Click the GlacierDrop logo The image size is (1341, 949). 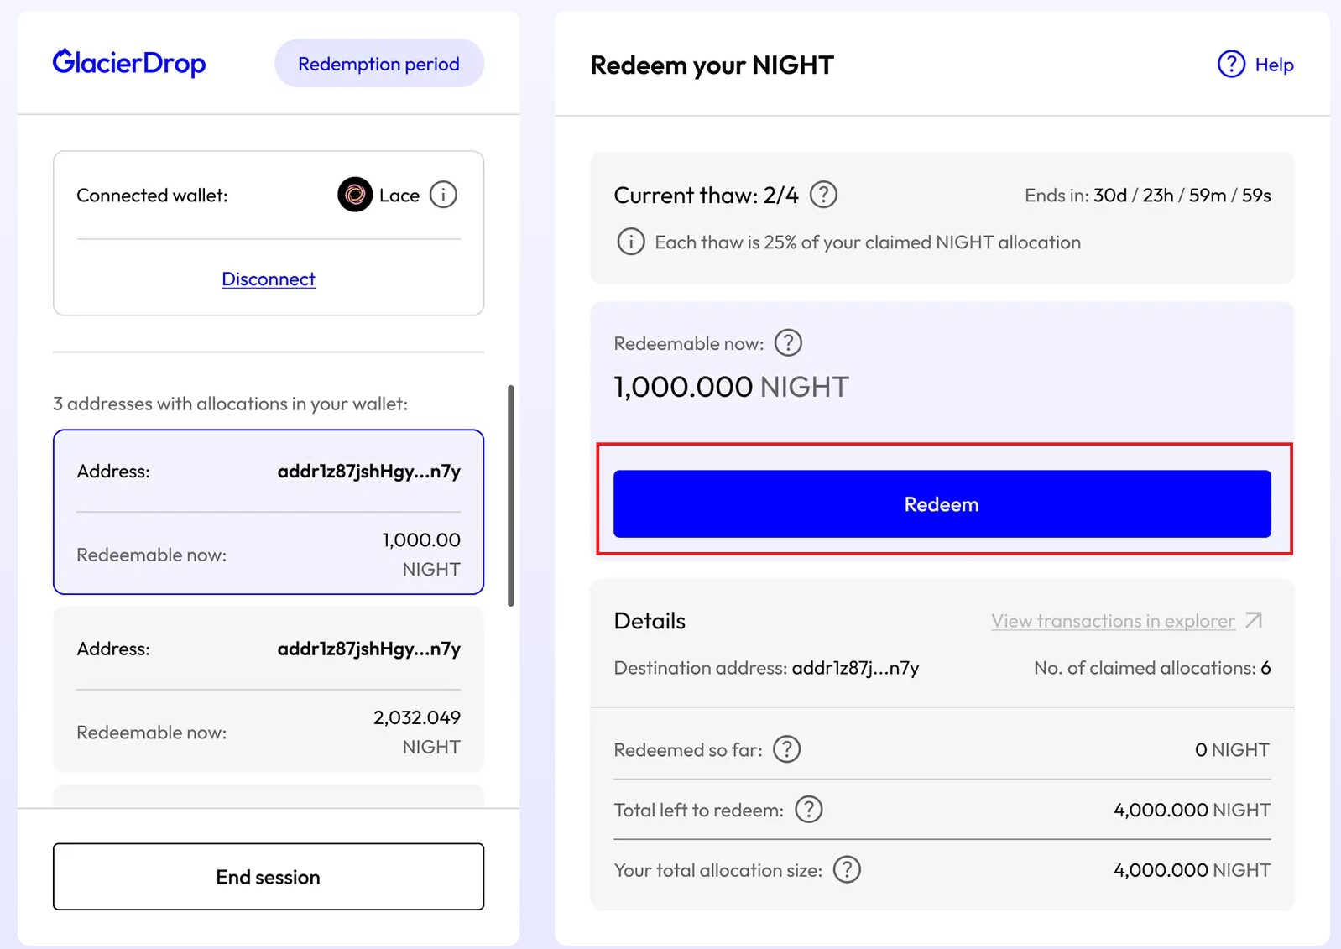click(129, 63)
